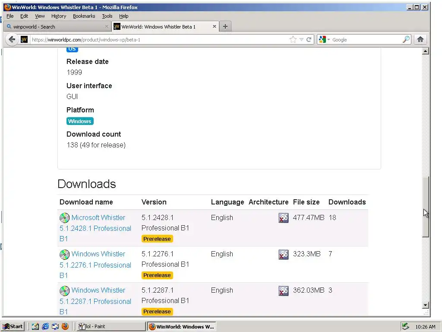Click the vertical scrollbar thumb
Screen dimensions: 442x332
click(425, 207)
